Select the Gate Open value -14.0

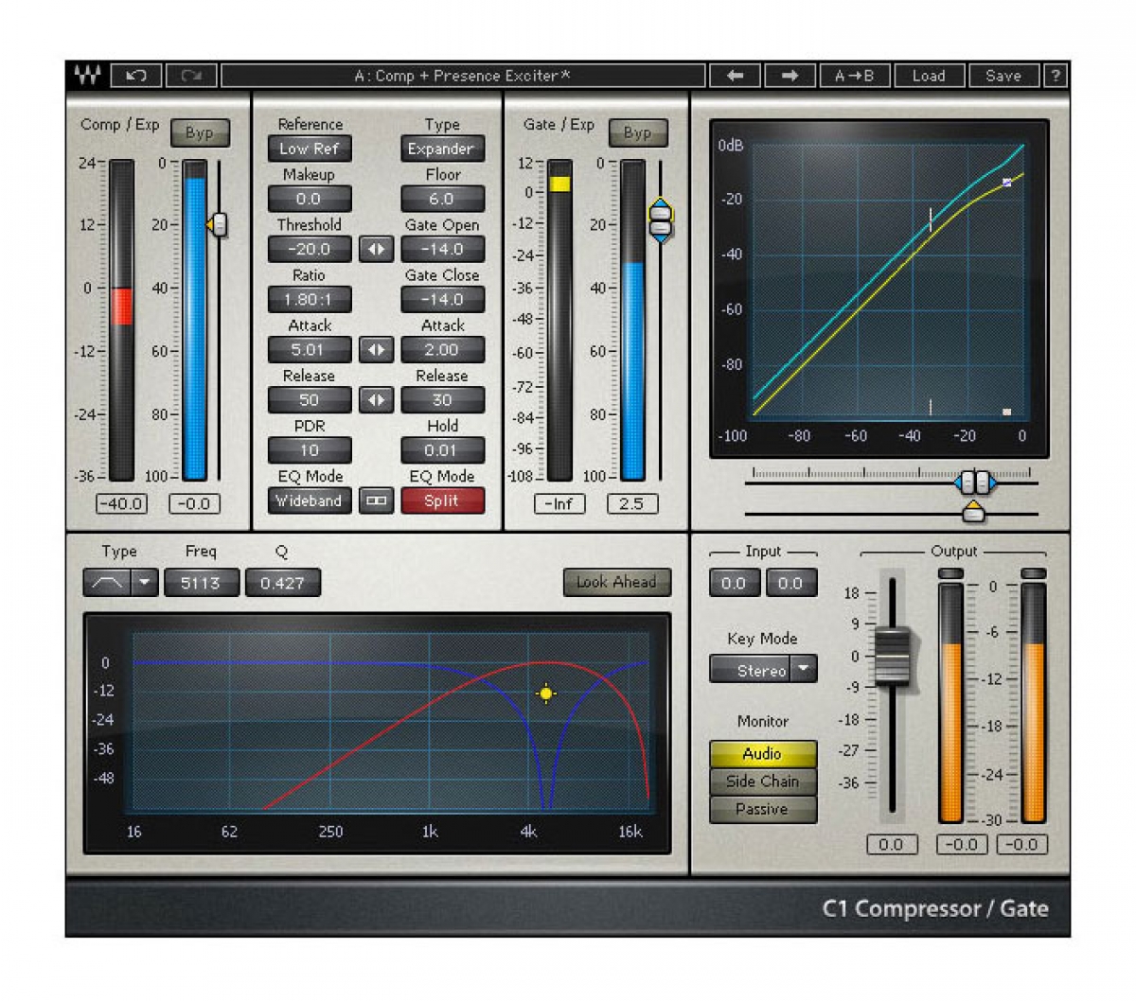click(x=442, y=249)
